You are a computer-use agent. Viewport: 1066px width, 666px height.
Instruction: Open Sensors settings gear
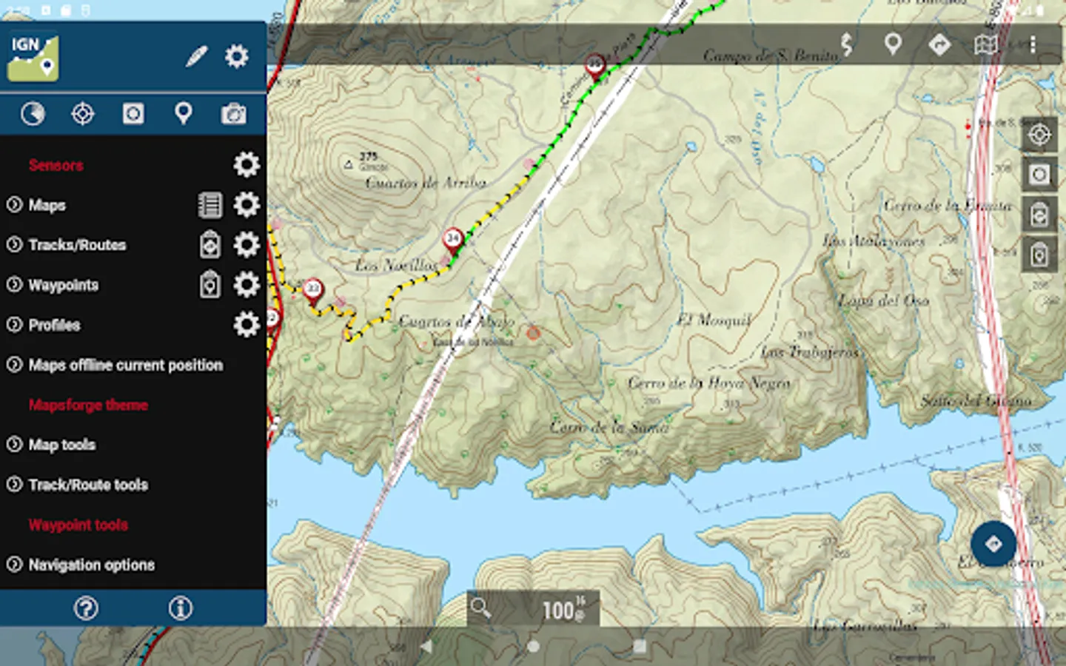pos(247,164)
